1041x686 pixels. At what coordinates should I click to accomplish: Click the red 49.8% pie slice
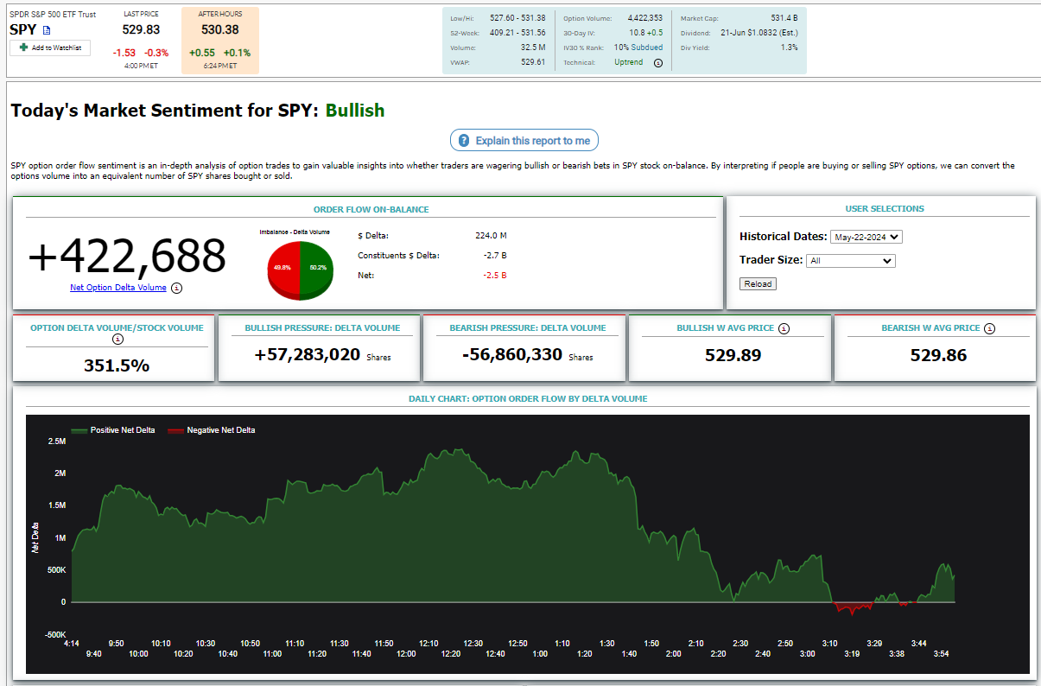tap(283, 268)
